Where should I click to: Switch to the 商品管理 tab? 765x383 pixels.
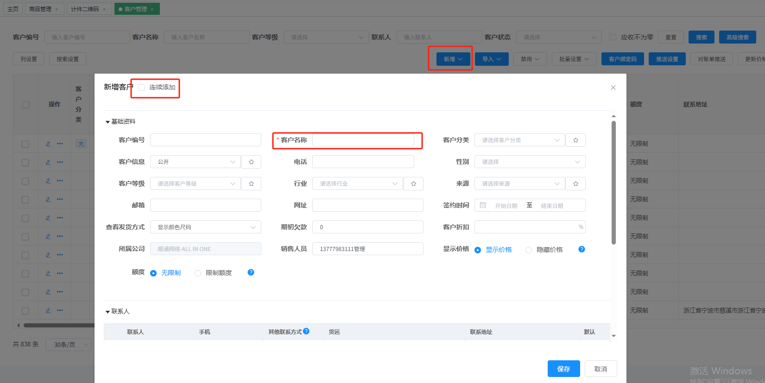click(40, 9)
